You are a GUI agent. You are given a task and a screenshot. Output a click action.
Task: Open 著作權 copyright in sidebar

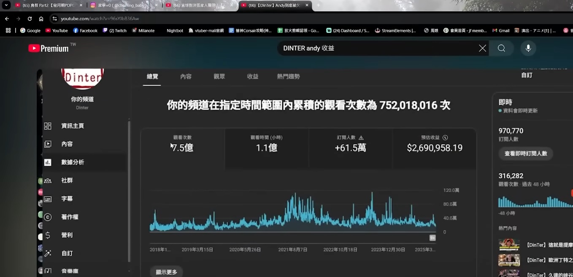click(x=70, y=217)
